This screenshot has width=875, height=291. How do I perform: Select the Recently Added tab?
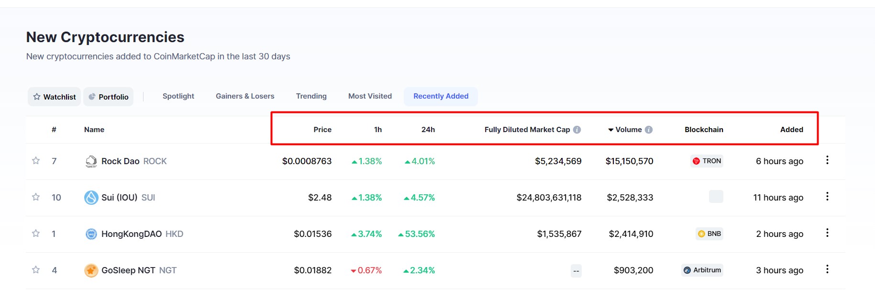pyautogui.click(x=441, y=96)
